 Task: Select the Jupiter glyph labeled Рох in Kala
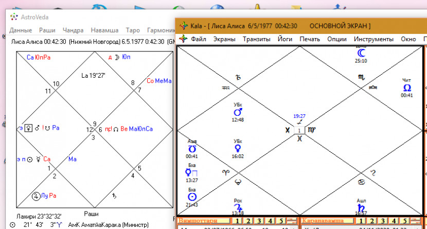tap(238, 208)
